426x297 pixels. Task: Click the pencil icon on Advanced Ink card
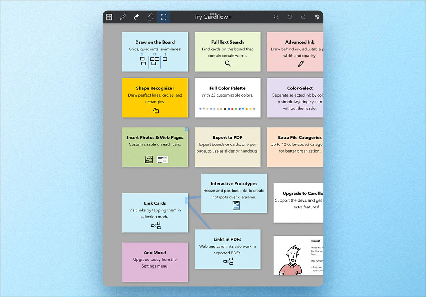[x=301, y=64]
